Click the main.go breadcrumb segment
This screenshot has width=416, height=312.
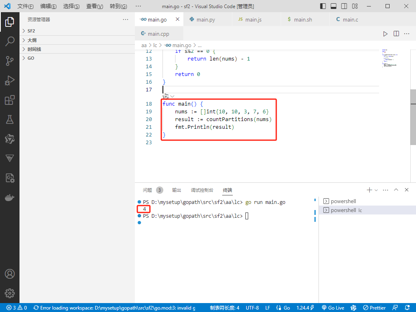coord(178,45)
